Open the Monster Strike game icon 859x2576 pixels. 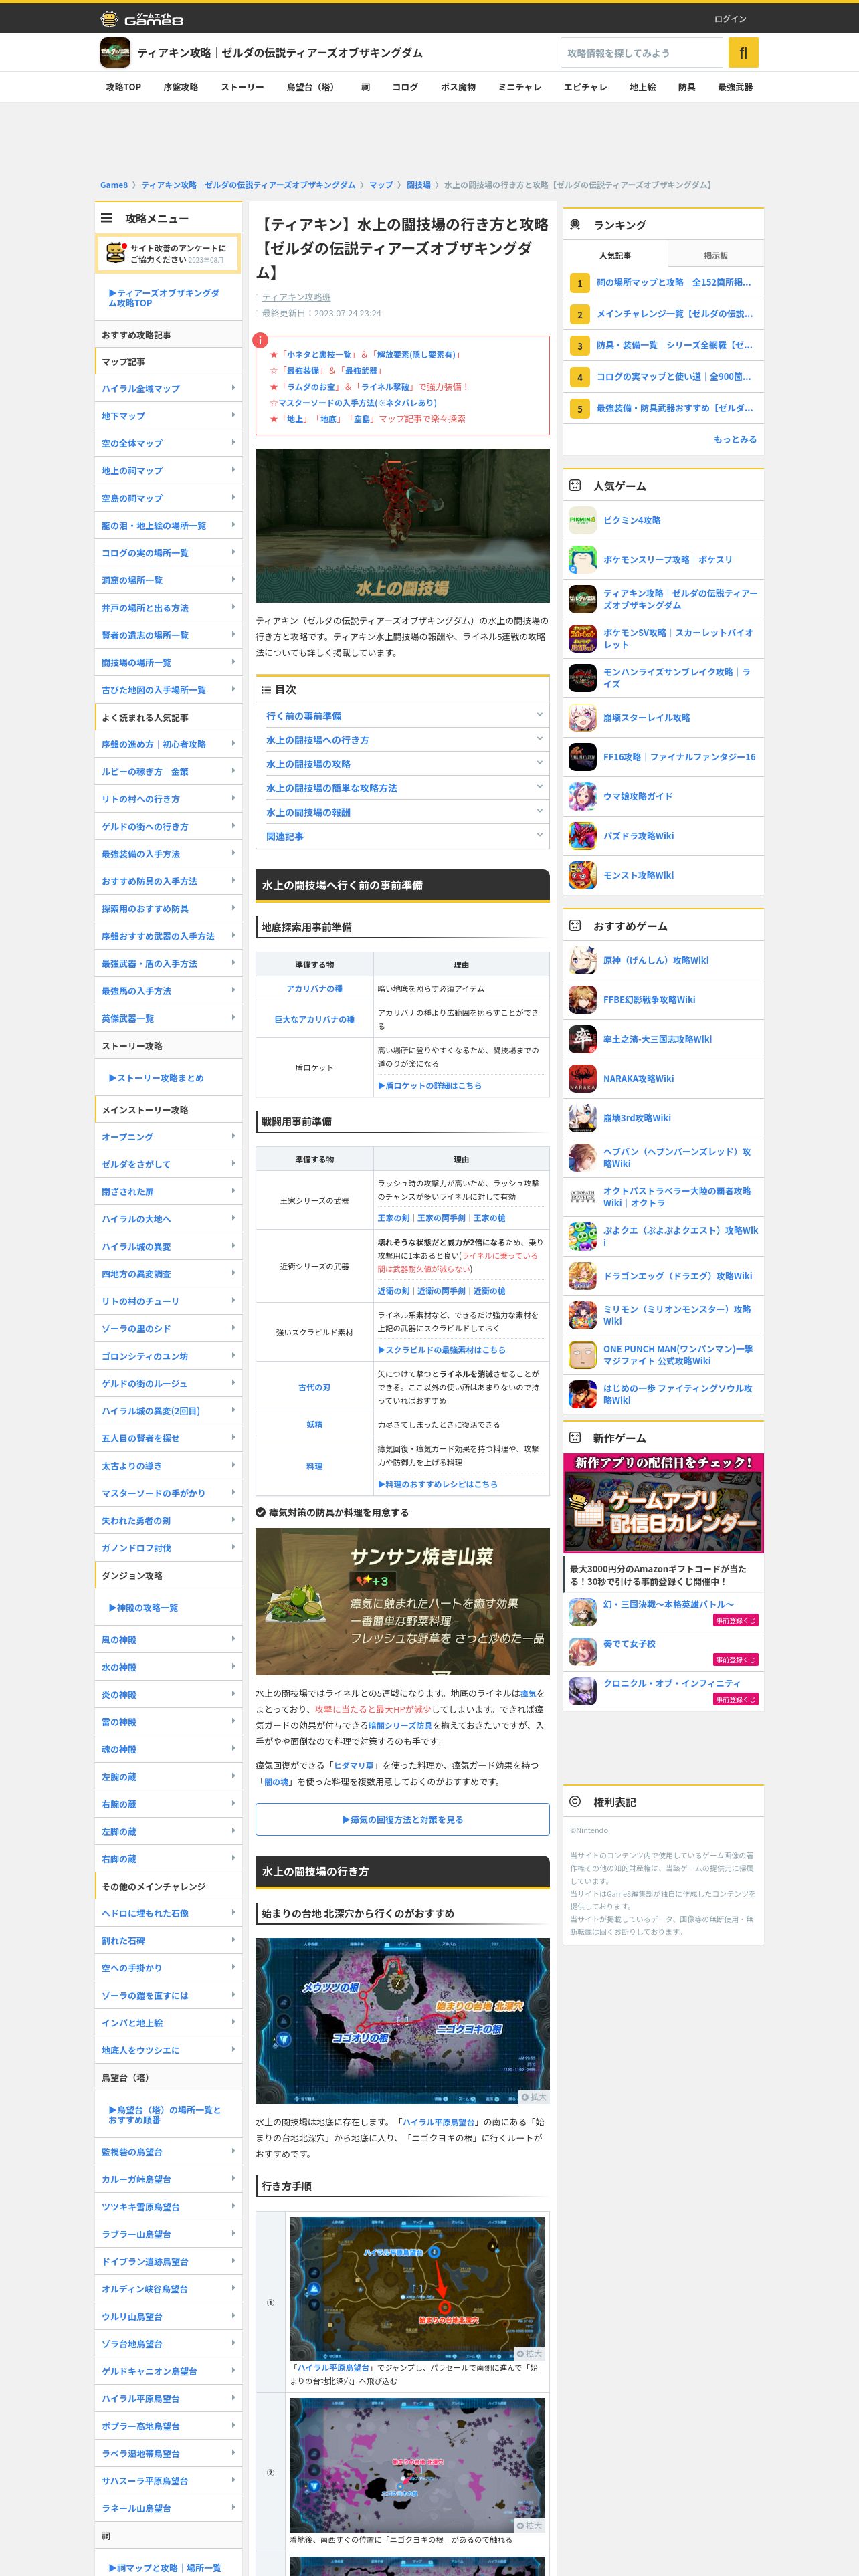pyautogui.click(x=582, y=875)
